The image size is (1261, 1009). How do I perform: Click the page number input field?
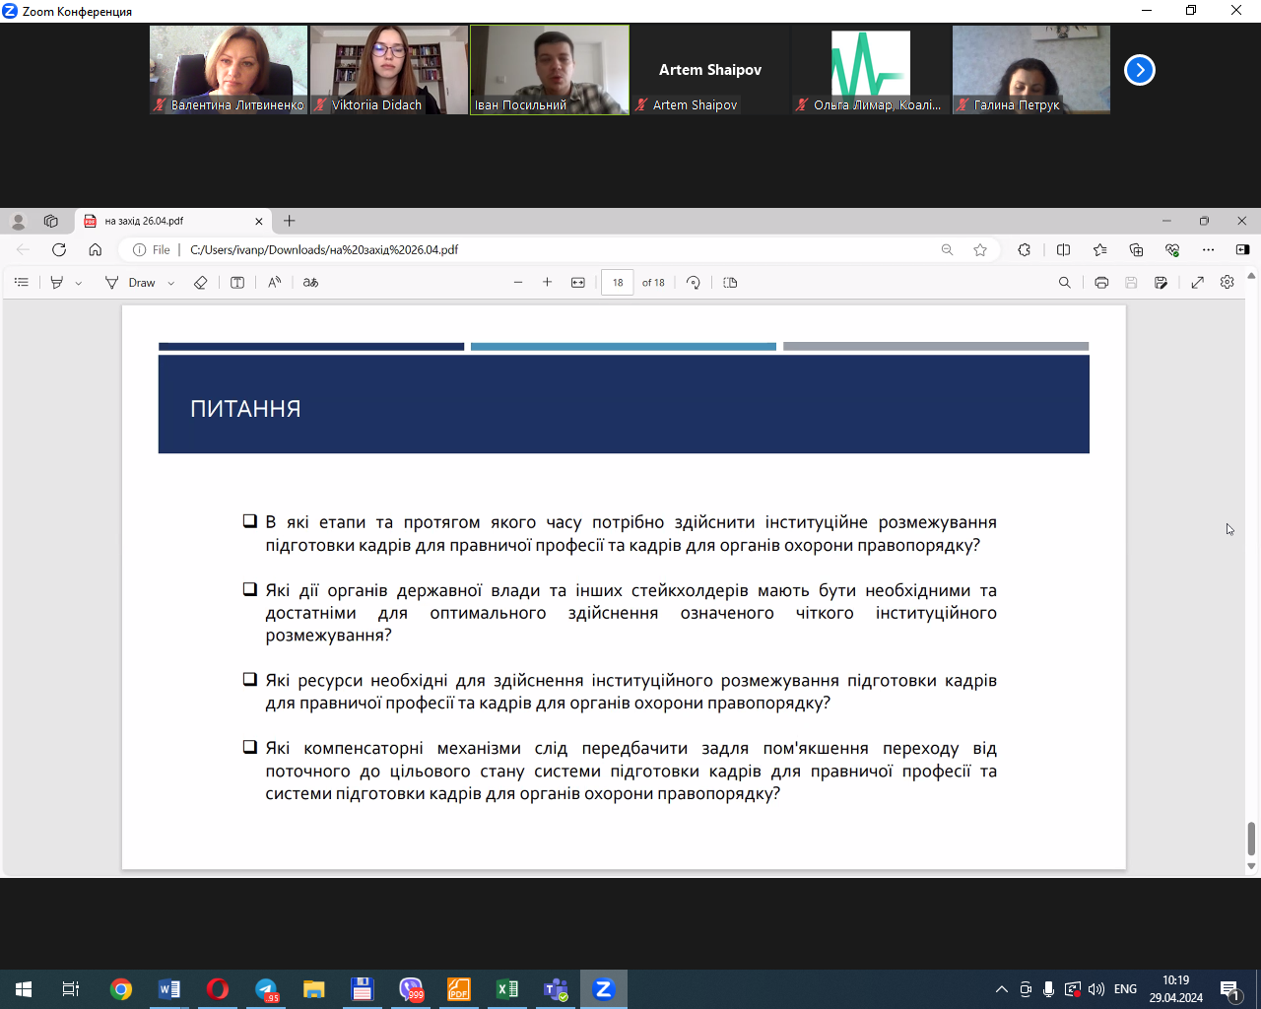(x=618, y=283)
